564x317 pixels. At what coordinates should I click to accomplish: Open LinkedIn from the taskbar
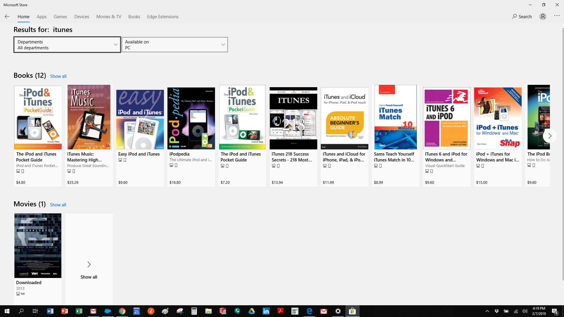(266, 311)
